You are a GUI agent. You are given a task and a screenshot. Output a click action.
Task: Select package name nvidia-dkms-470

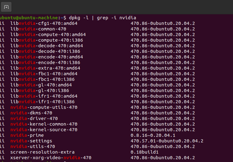[x=31, y=113]
